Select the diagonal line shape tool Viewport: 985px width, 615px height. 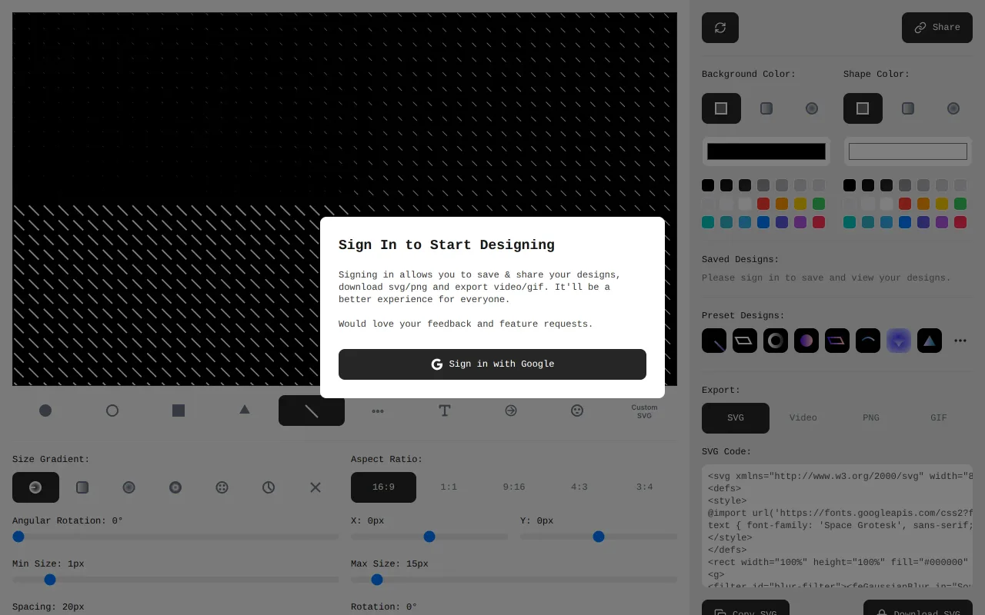click(x=312, y=411)
